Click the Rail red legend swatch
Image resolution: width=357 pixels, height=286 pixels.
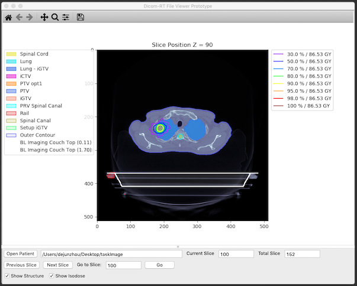point(11,113)
